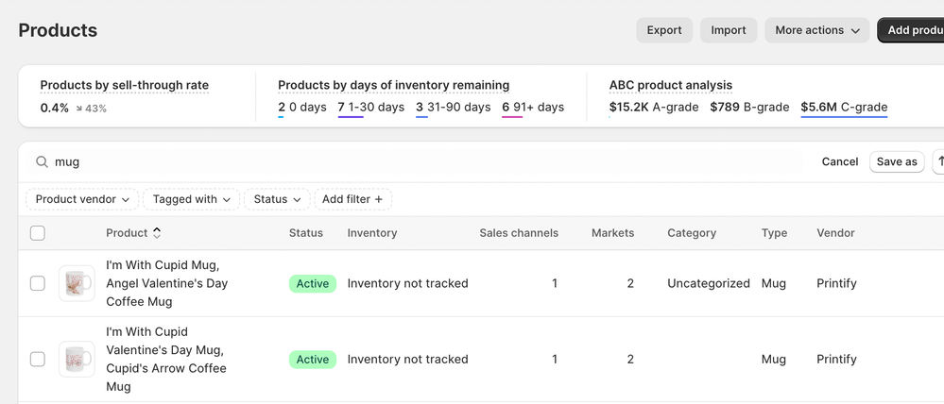Select the Cupid's Arrow Coffee Mug checkbox
The width and height of the screenshot is (944, 404).
pyautogui.click(x=38, y=359)
